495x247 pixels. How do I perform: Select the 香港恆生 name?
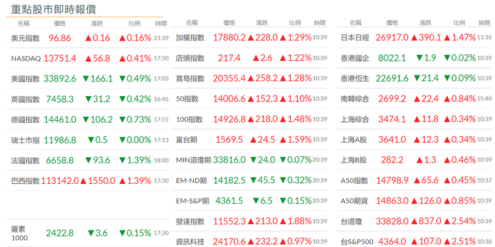point(355,78)
